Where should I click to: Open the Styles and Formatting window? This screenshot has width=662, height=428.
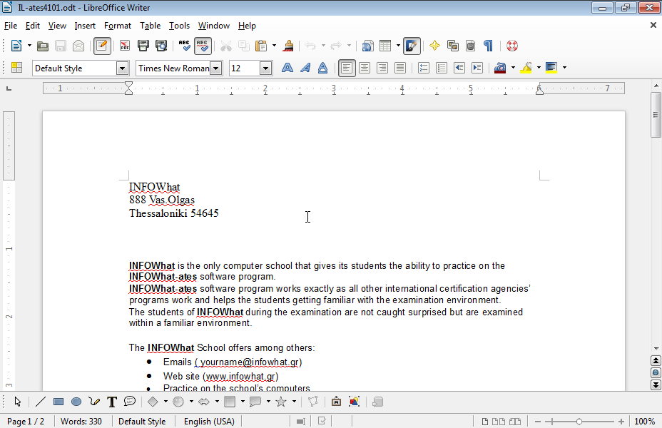point(16,68)
